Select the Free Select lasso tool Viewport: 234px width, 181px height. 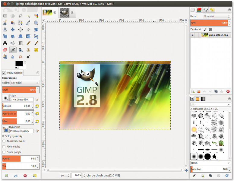coord(21,16)
